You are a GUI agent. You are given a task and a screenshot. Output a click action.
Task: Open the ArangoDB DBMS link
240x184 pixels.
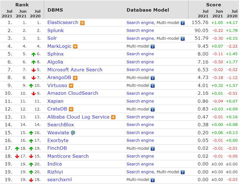[x=59, y=78]
